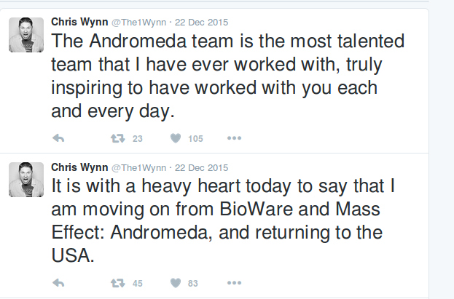Reply to the heavy heart tweet
The height and width of the screenshot is (299, 454).
59,283
